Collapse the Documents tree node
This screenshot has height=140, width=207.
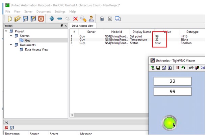click(x=11, y=45)
